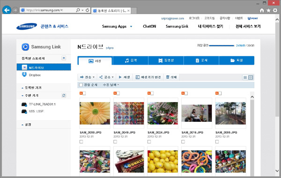Click the photo grid scrollbar up arrow
This screenshot has height=178, width=281.
[252, 97]
